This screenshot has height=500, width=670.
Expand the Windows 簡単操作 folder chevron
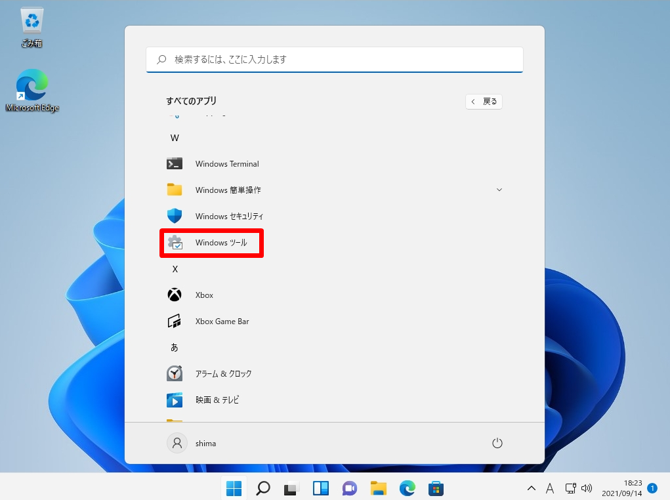pyautogui.click(x=499, y=190)
